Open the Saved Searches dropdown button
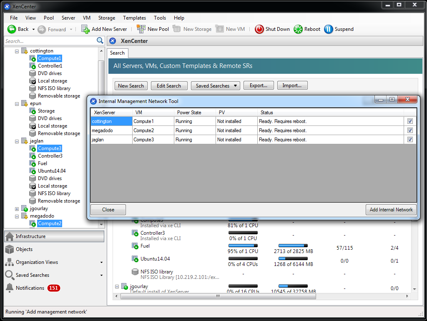The image size is (427, 321). click(215, 86)
